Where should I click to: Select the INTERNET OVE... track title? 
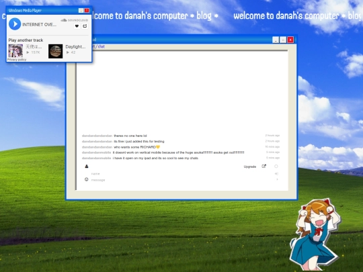(x=40, y=25)
